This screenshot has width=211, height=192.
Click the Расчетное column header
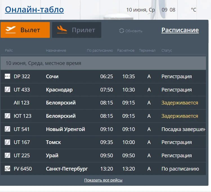[x=126, y=50]
